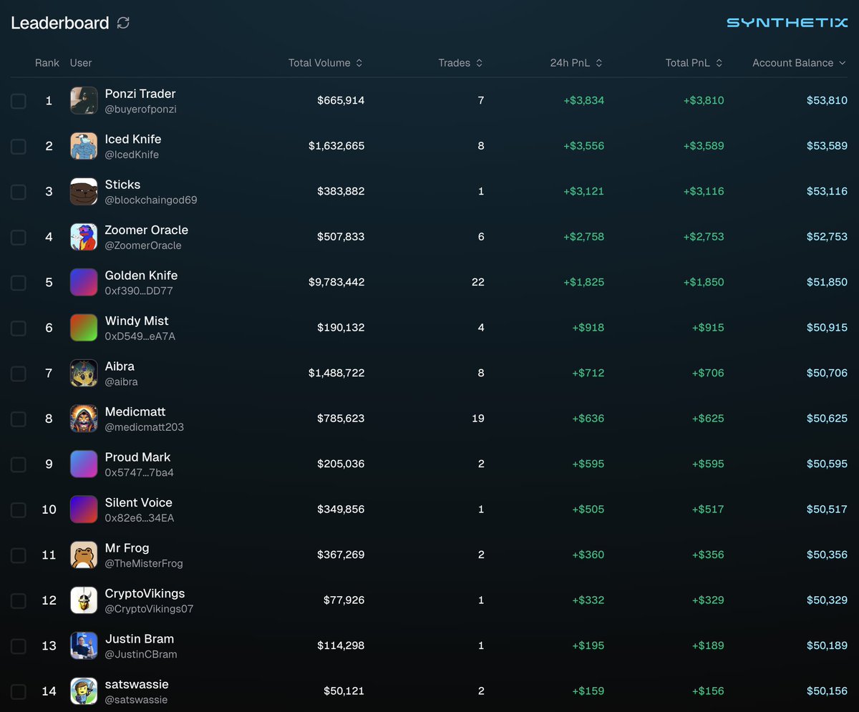
Task: Select Golden Knife row checkbox
Action: (19, 283)
